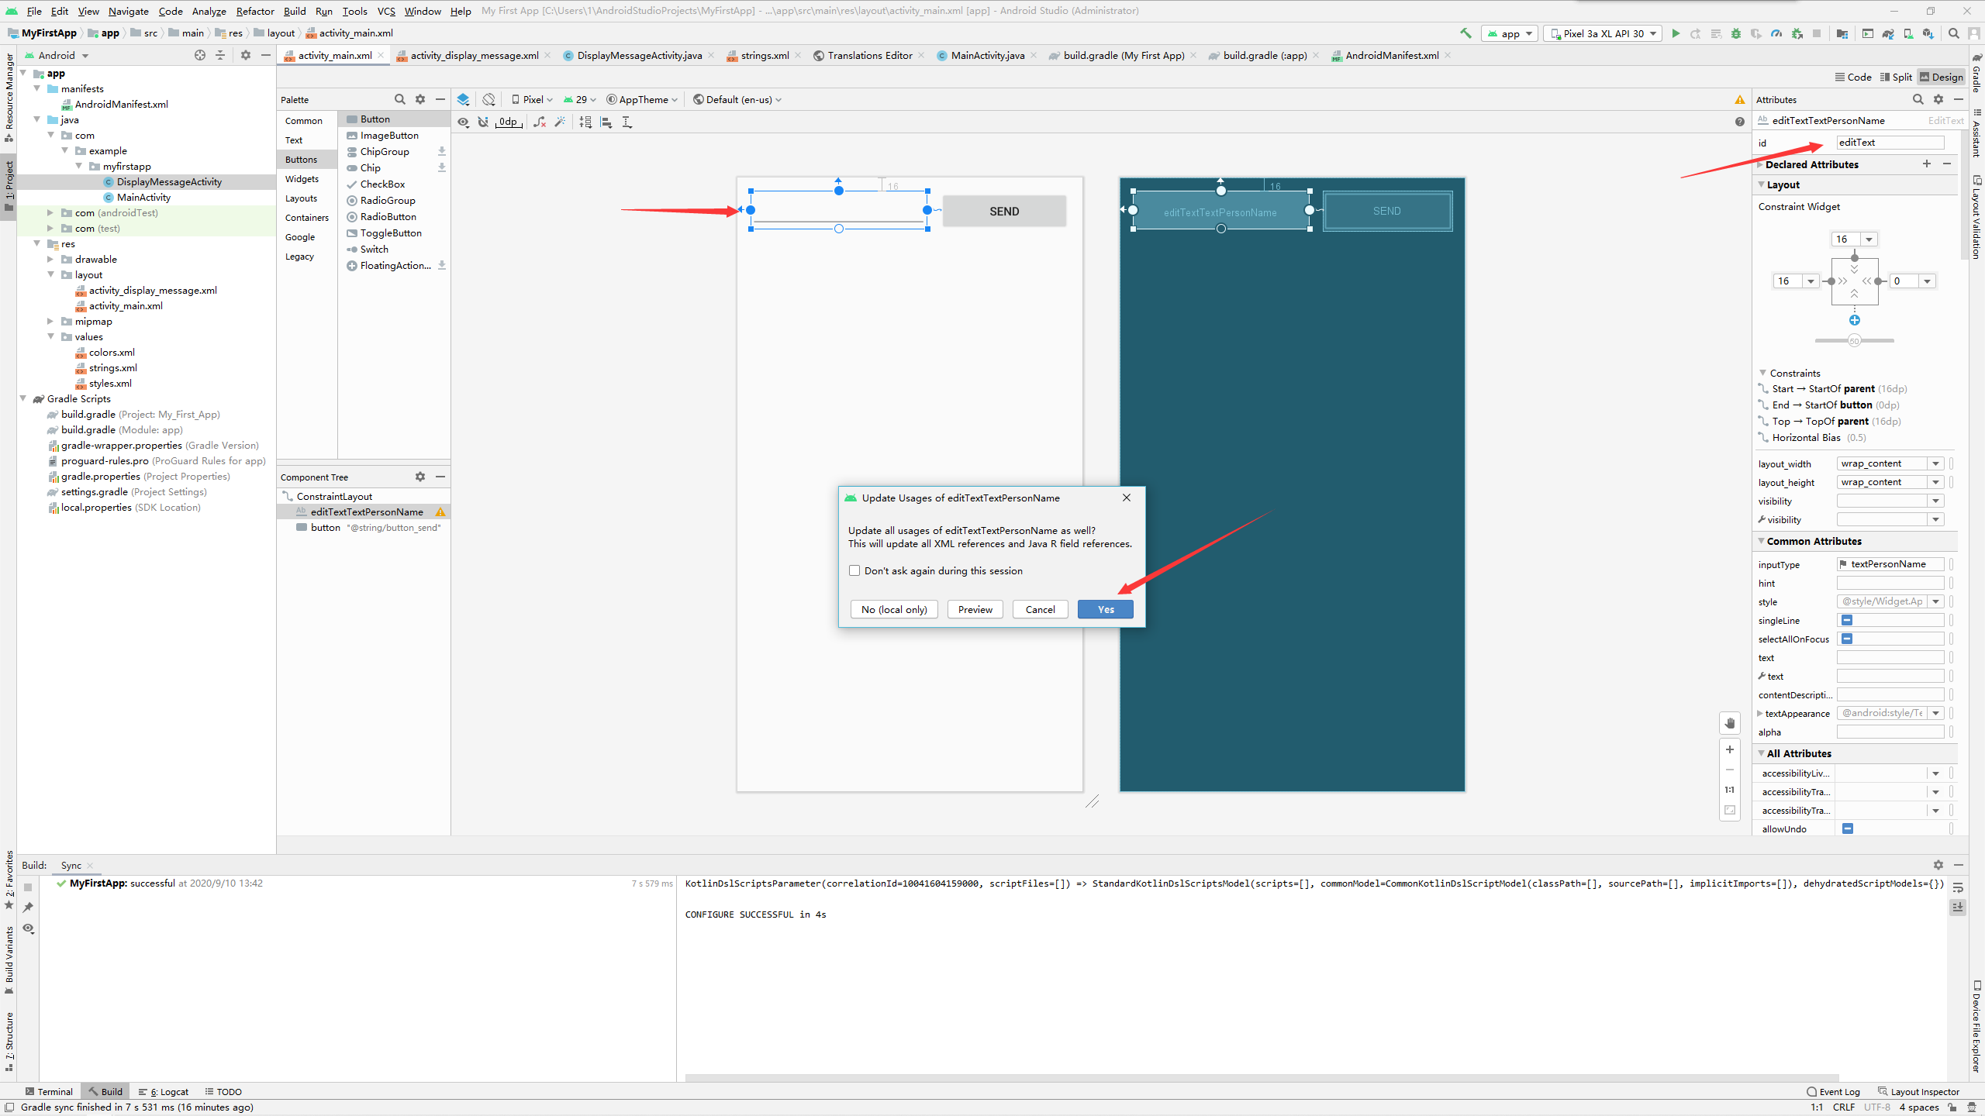This screenshot has height=1116, width=1985.
Task: Click the Clear All Constraints icon
Action: (540, 122)
